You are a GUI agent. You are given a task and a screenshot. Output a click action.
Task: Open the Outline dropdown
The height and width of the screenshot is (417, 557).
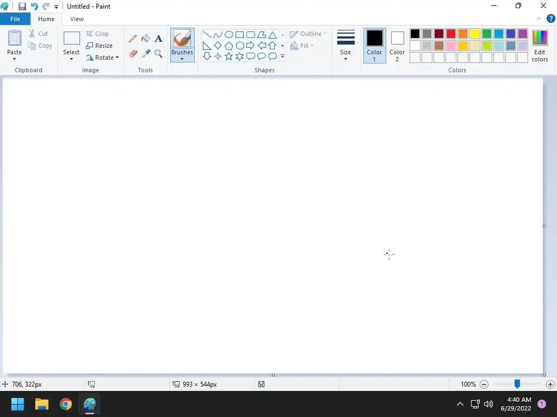[308, 34]
